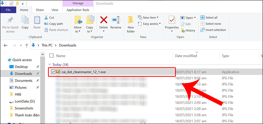Open the HK6 folder in sidebar
This screenshot has height=124, width=263.
point(18,94)
